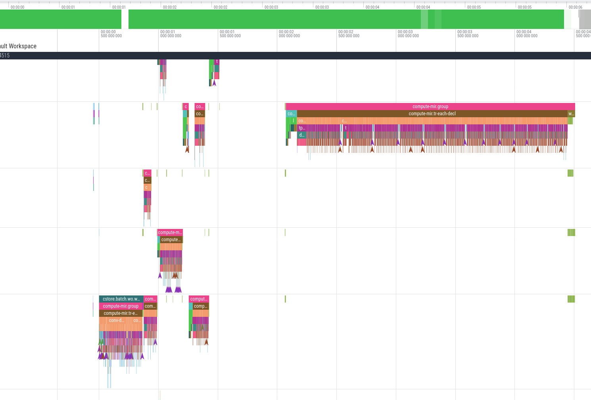Image resolution: width=591 pixels, height=400 pixels.
Task: Click the brown compute... slice under compute-m...
Action: [171, 240]
